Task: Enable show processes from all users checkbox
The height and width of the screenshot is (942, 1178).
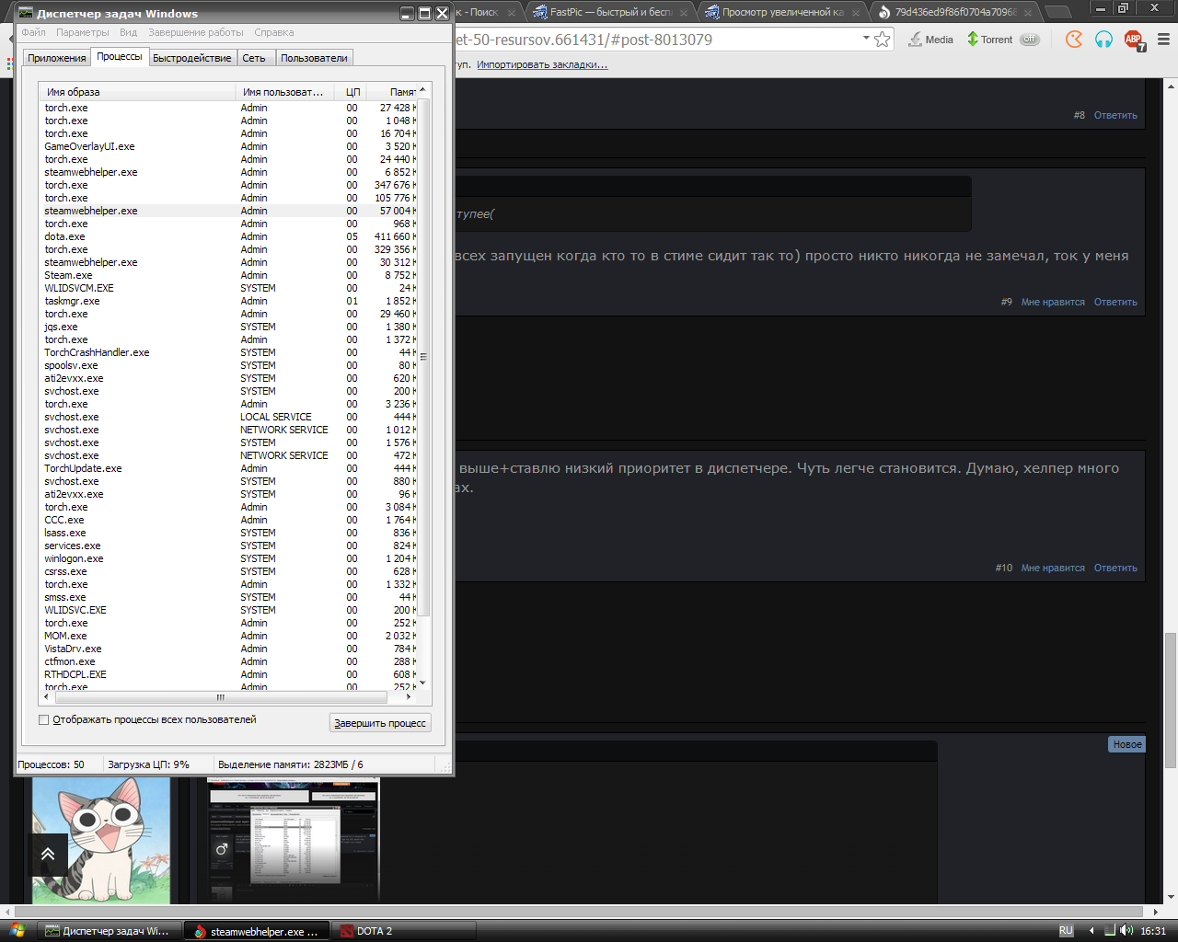Action: 43,720
